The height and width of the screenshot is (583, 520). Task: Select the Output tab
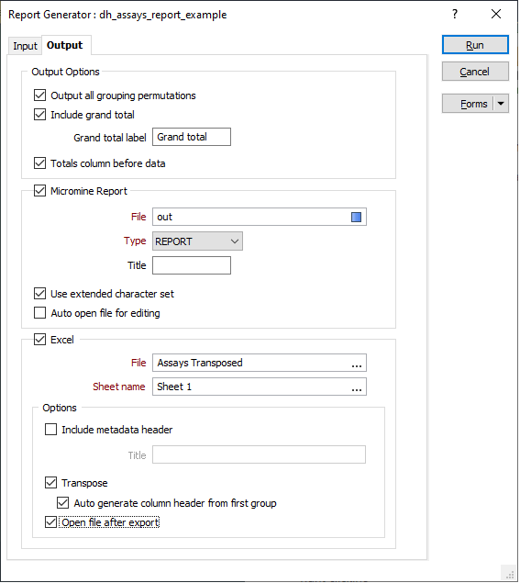tap(65, 45)
